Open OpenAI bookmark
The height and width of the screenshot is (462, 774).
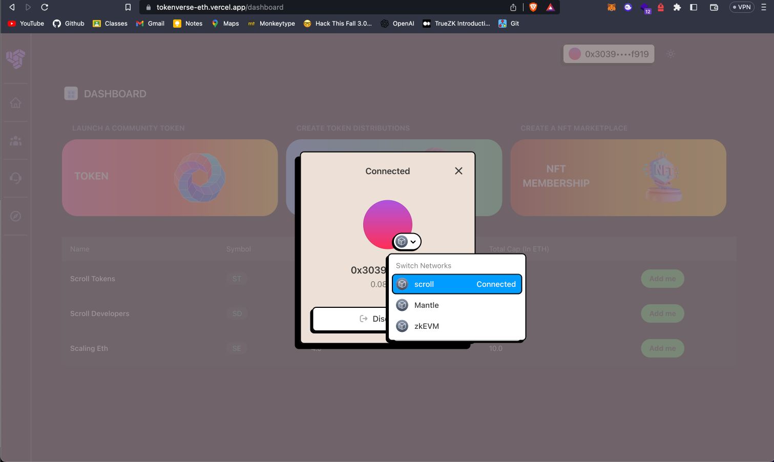[398, 24]
